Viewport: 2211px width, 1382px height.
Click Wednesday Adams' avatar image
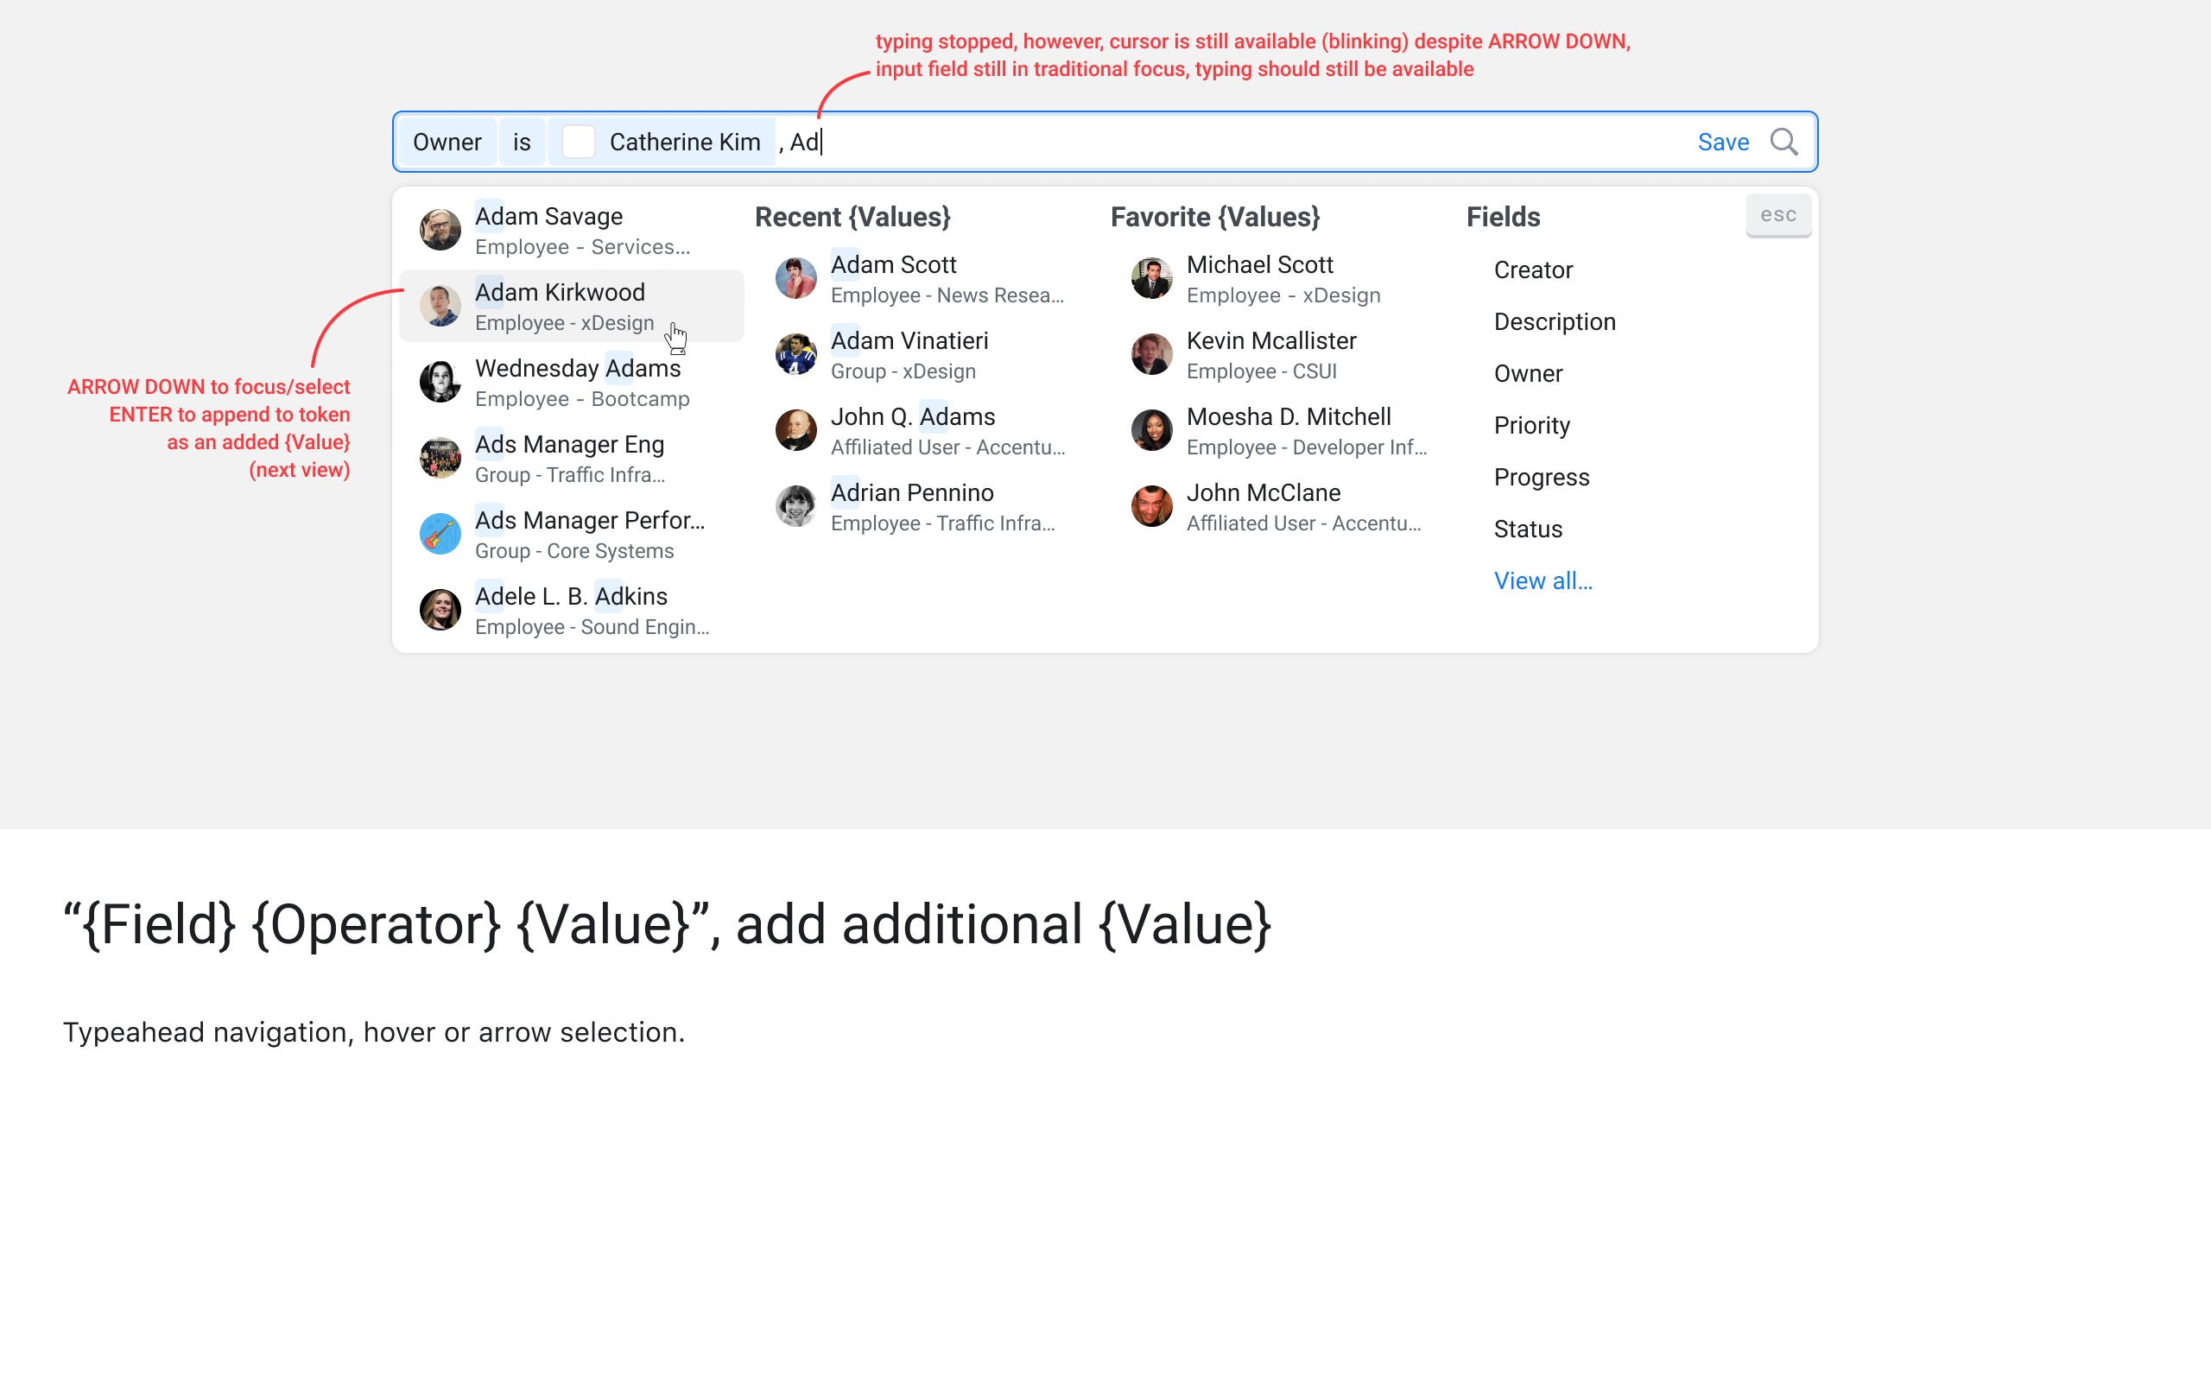pos(440,382)
